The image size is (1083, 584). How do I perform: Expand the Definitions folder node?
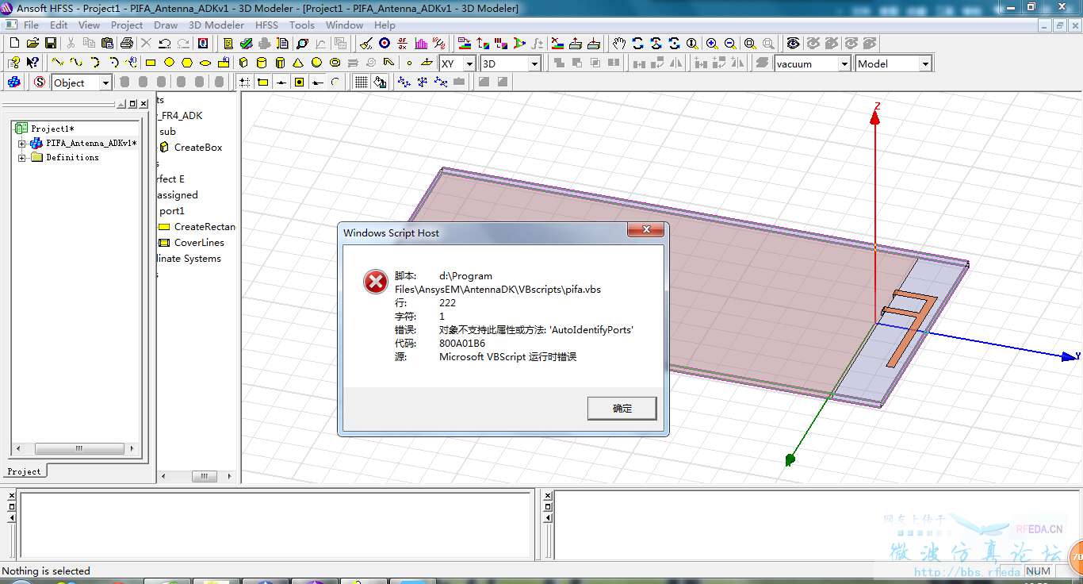(22, 158)
